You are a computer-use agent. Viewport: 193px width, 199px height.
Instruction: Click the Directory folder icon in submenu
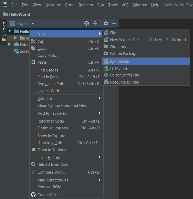(x=106, y=46)
